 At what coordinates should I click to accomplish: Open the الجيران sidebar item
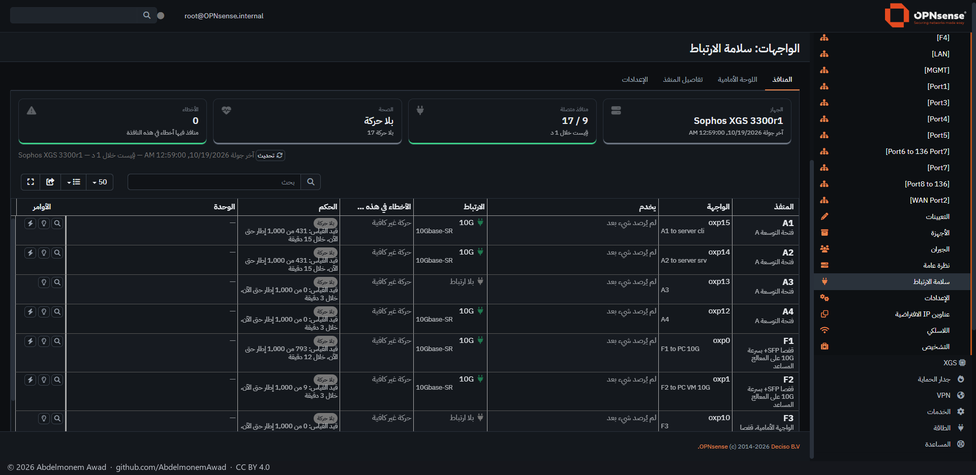892,249
